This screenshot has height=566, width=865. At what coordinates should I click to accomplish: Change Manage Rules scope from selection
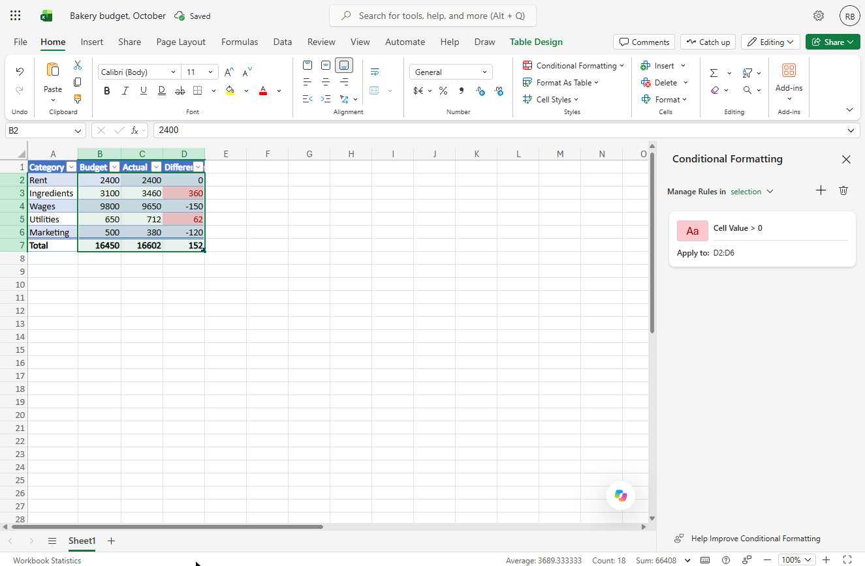(x=752, y=191)
